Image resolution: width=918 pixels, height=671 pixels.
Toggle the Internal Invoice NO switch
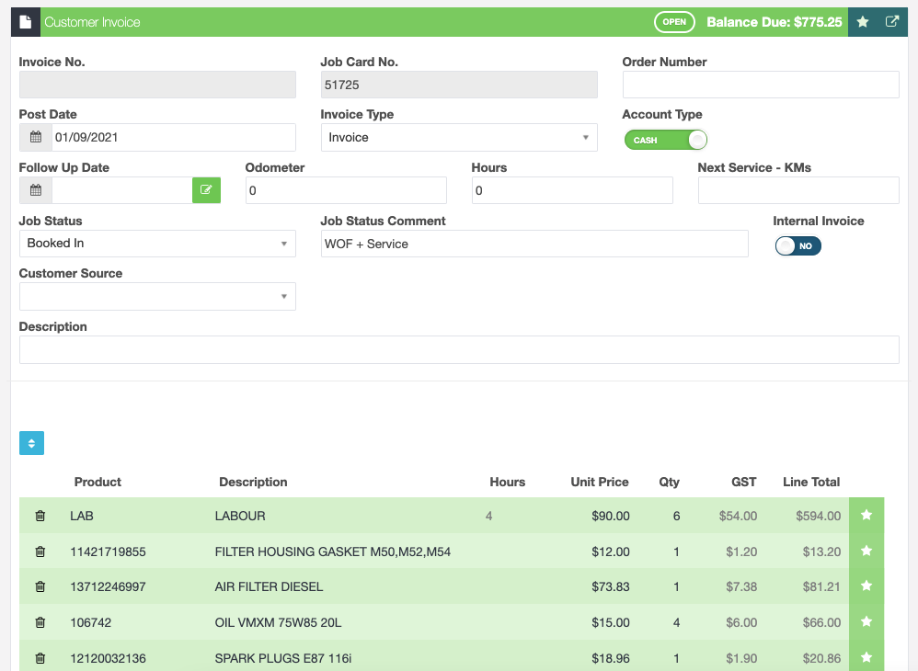coord(798,245)
